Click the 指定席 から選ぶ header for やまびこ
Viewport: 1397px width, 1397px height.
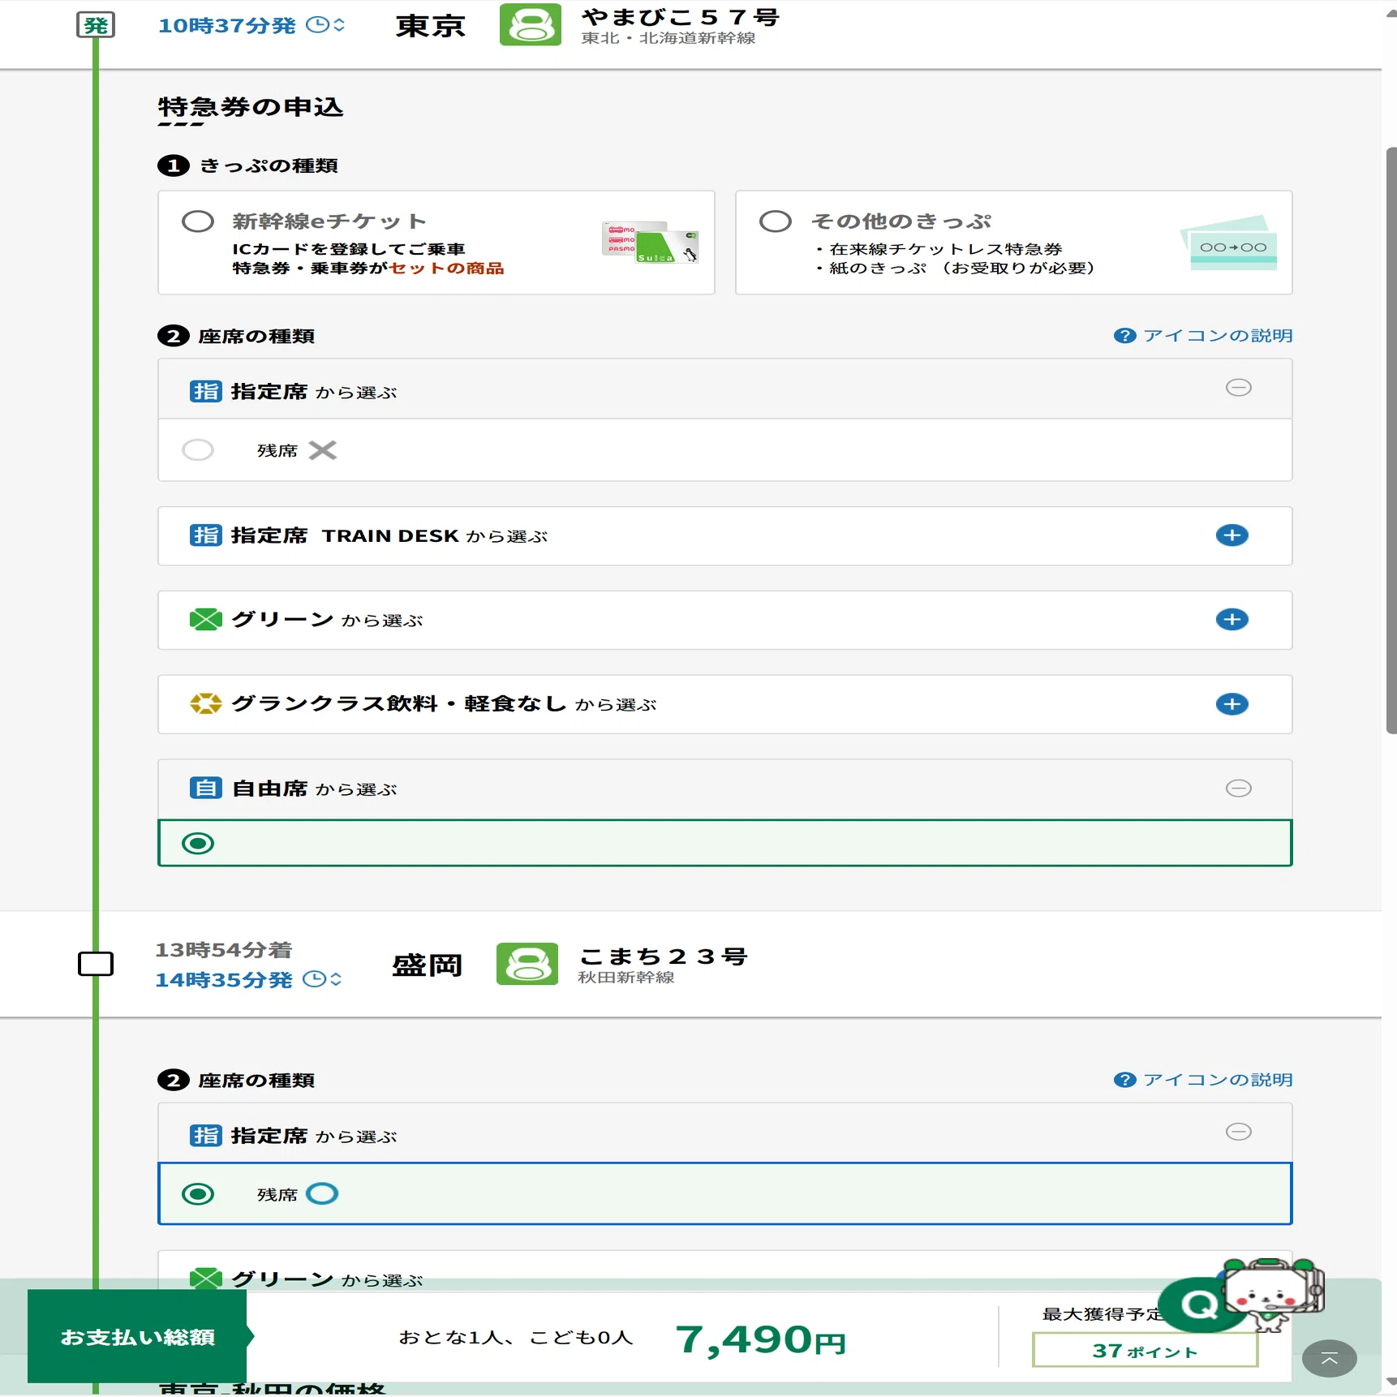click(x=724, y=389)
